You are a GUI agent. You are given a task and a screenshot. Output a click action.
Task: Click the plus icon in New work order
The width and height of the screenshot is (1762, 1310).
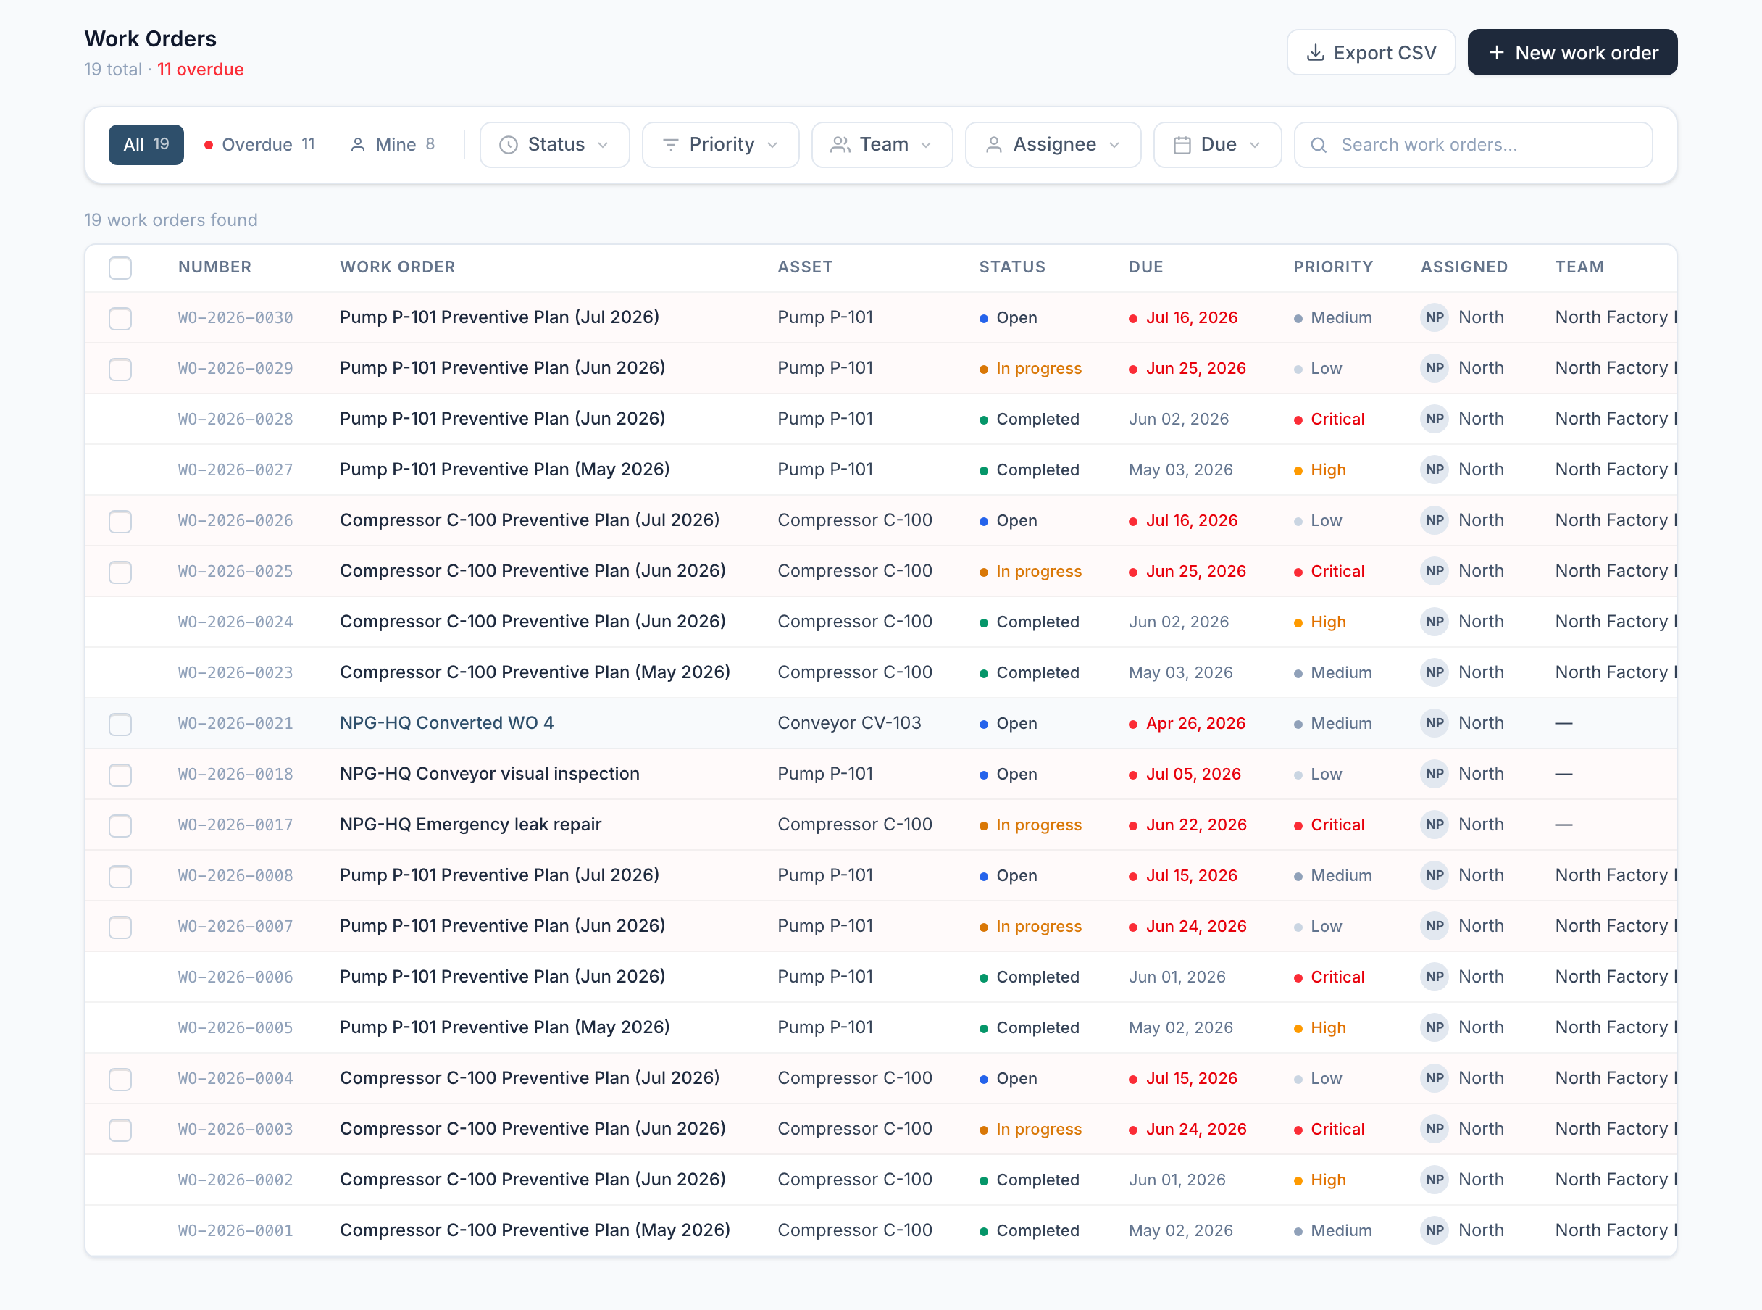pos(1495,52)
